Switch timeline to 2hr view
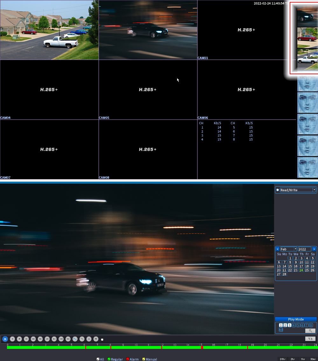Image resolution: width=318 pixels, height=361 pixels. 293,359
